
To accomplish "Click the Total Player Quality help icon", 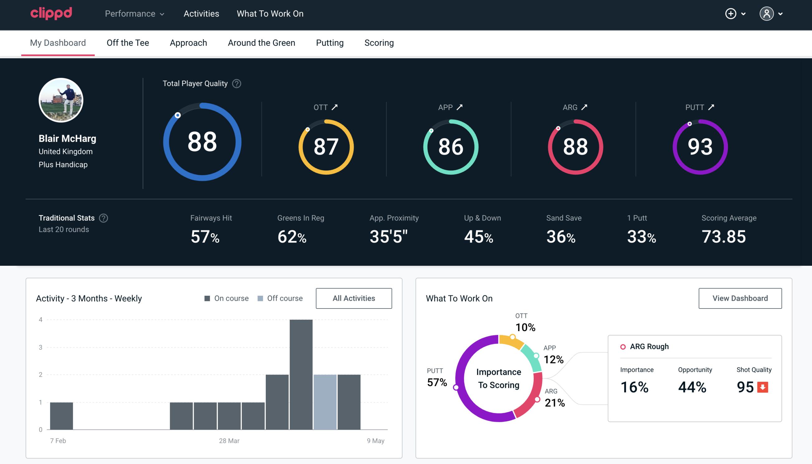I will pos(236,84).
